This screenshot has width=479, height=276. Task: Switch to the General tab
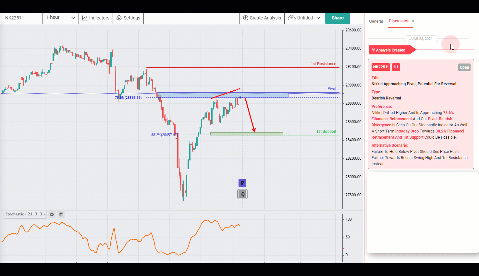coord(376,21)
